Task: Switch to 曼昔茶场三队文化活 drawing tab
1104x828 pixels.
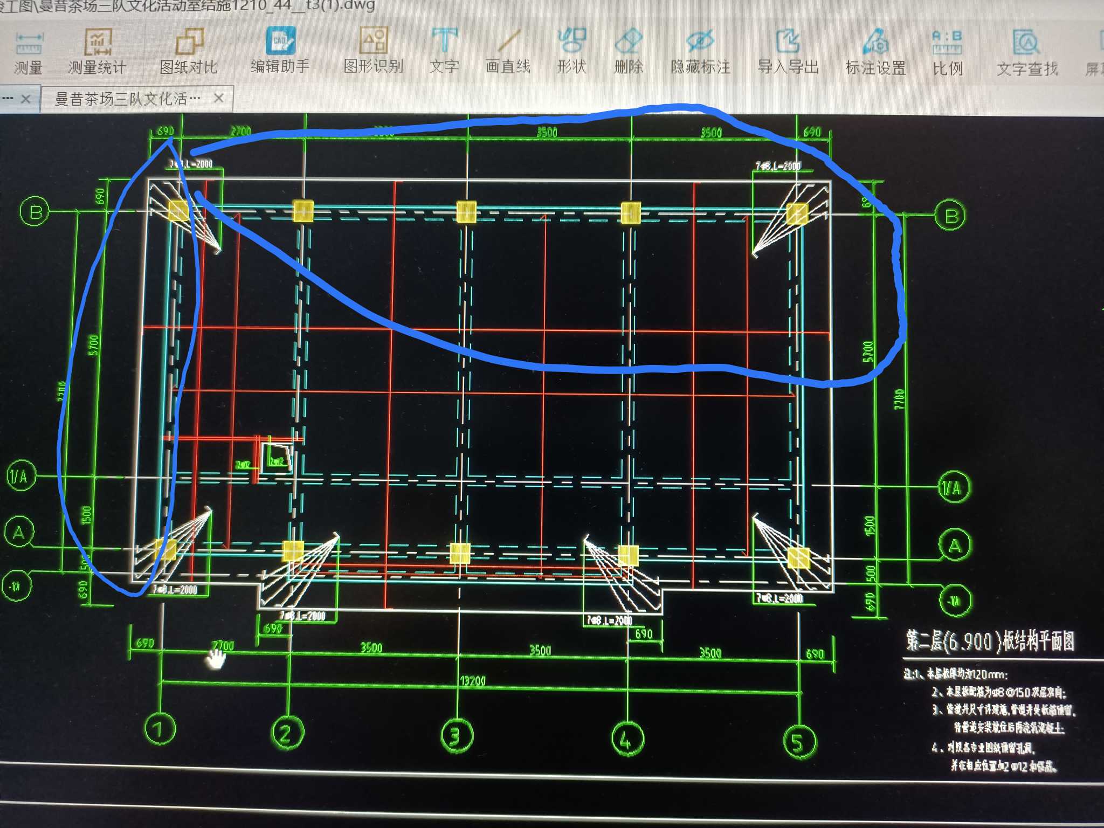Action: coord(127,99)
